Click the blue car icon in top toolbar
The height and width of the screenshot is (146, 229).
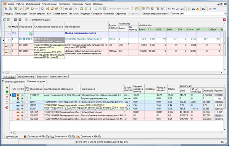[x=203, y=9]
